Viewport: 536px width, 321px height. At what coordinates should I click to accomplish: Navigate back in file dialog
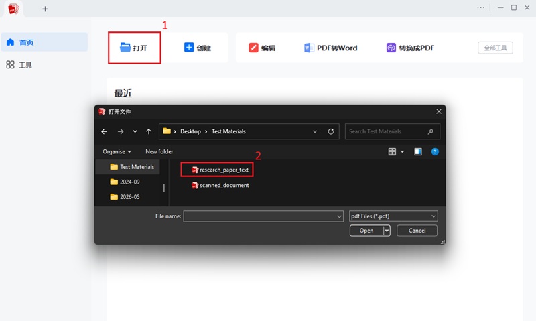[105, 131]
